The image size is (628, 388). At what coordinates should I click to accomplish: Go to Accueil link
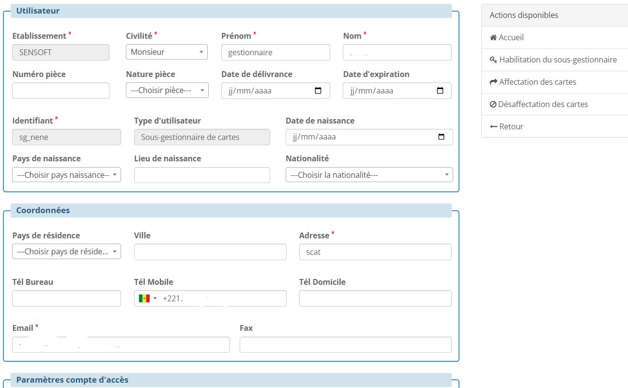coord(511,38)
